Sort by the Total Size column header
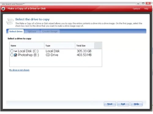Viewport: 153px width, 114px height. coord(85,46)
